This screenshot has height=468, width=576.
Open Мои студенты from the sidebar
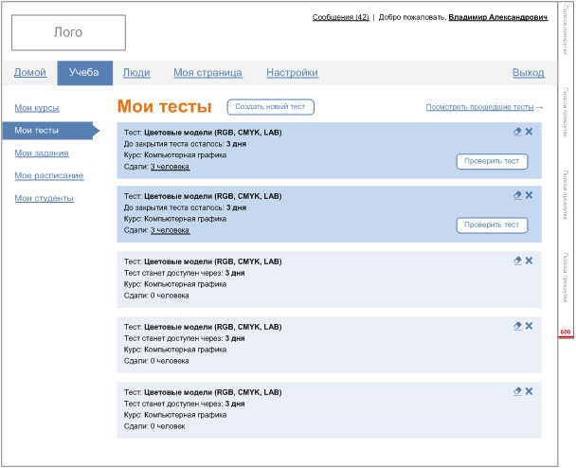tap(44, 198)
